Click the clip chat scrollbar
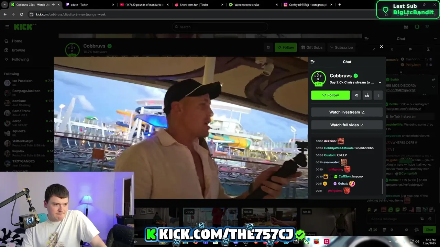 coord(382,186)
